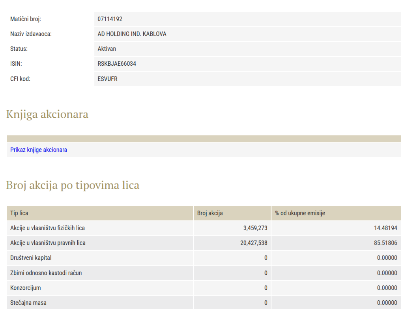Image resolution: width=404 pixels, height=309 pixels.
Task: Click the Zbirni odnosno kastodi račun label
Action: pyautogui.click(x=46, y=273)
